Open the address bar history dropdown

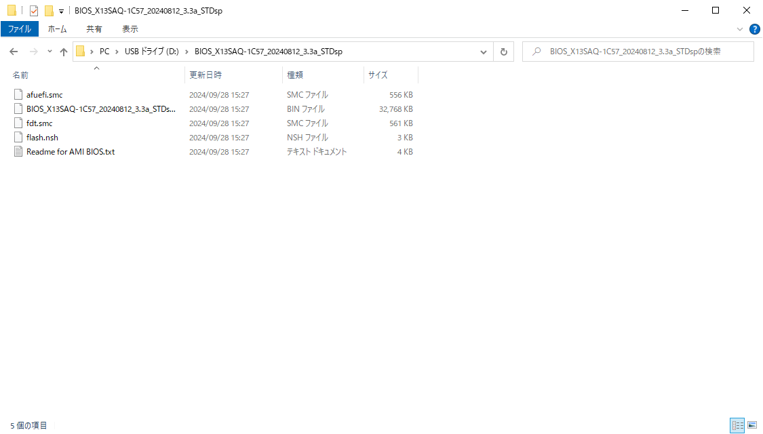484,52
